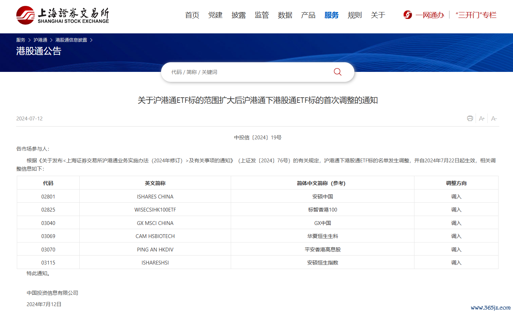This screenshot has height=313, width=513.
Task: Click the 调整方向 column header
Action: (456, 183)
